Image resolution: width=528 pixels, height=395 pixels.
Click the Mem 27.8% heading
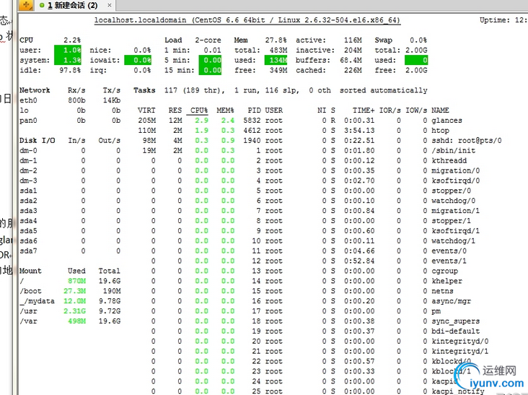pyautogui.click(x=260, y=40)
